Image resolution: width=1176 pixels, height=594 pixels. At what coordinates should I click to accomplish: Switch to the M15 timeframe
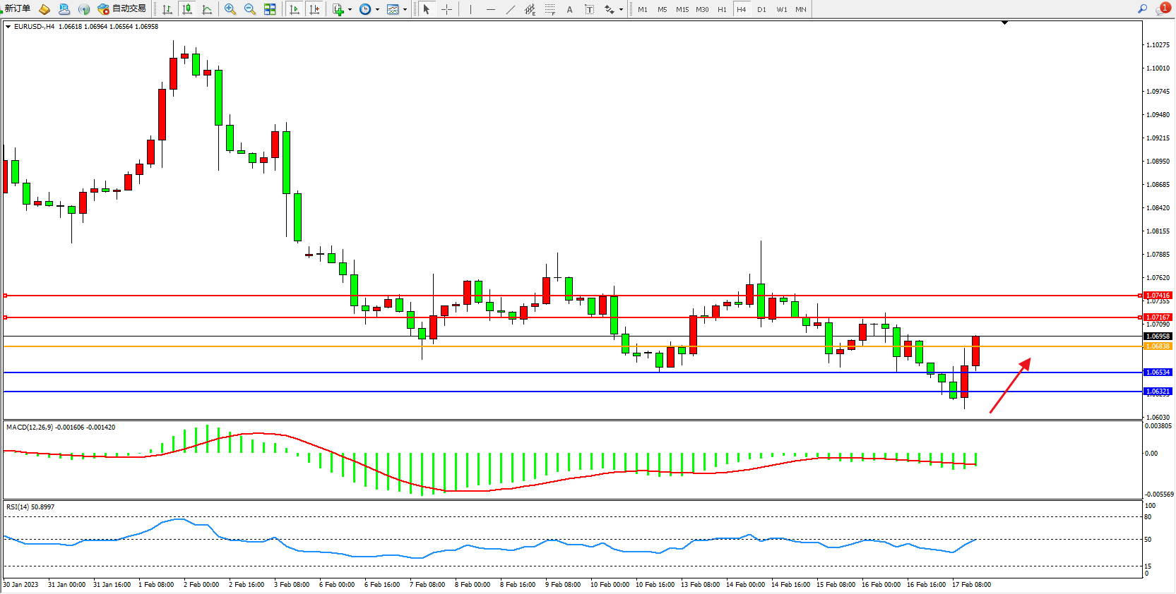click(x=682, y=9)
